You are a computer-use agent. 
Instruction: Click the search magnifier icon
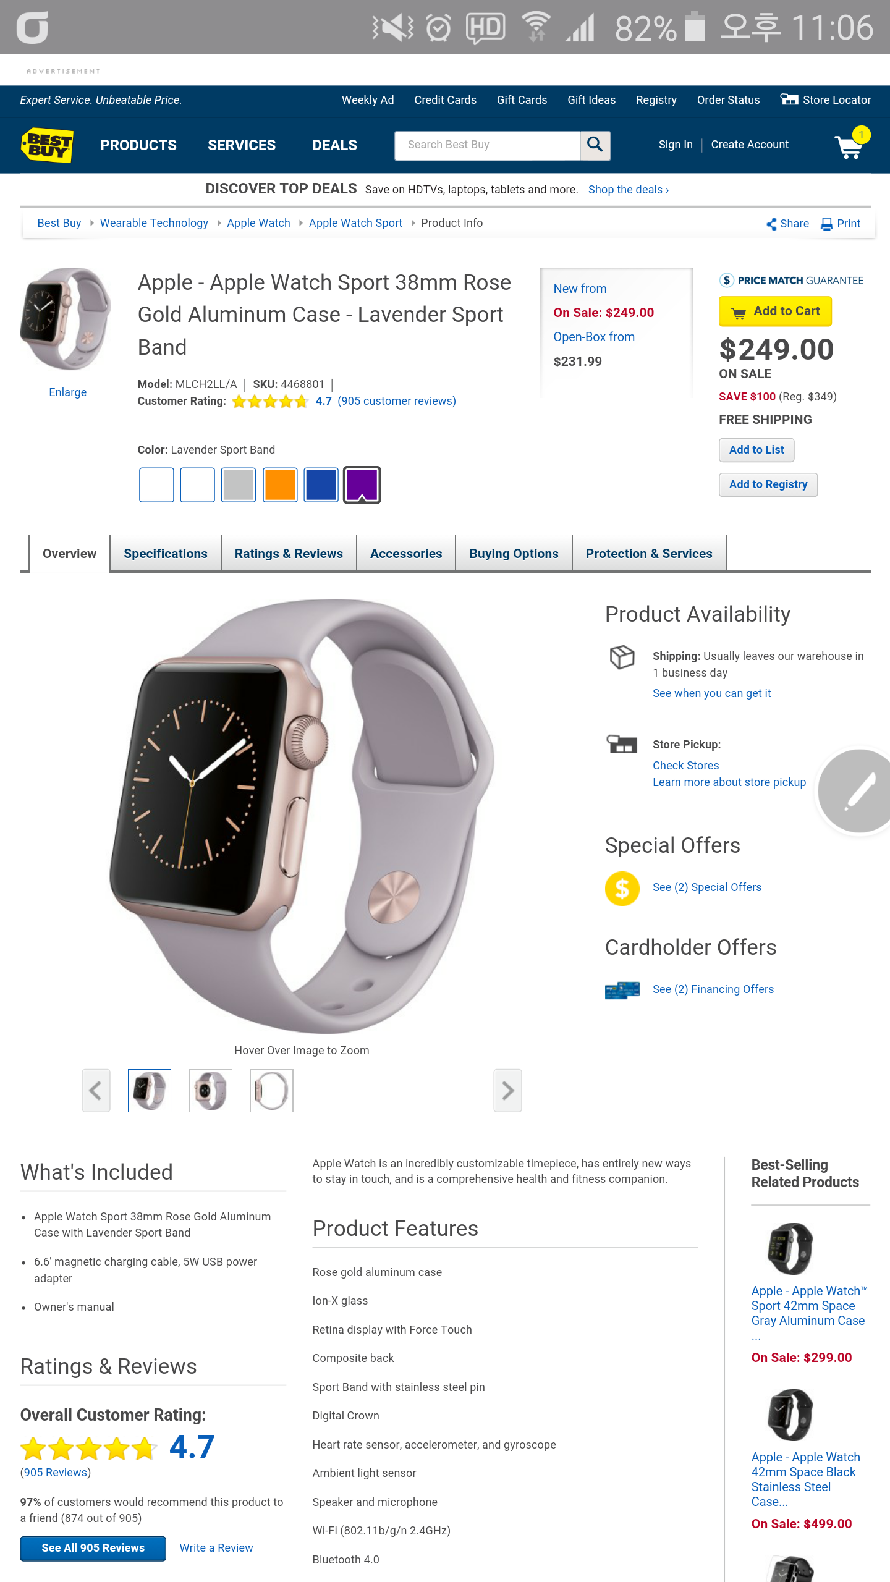pyautogui.click(x=595, y=145)
